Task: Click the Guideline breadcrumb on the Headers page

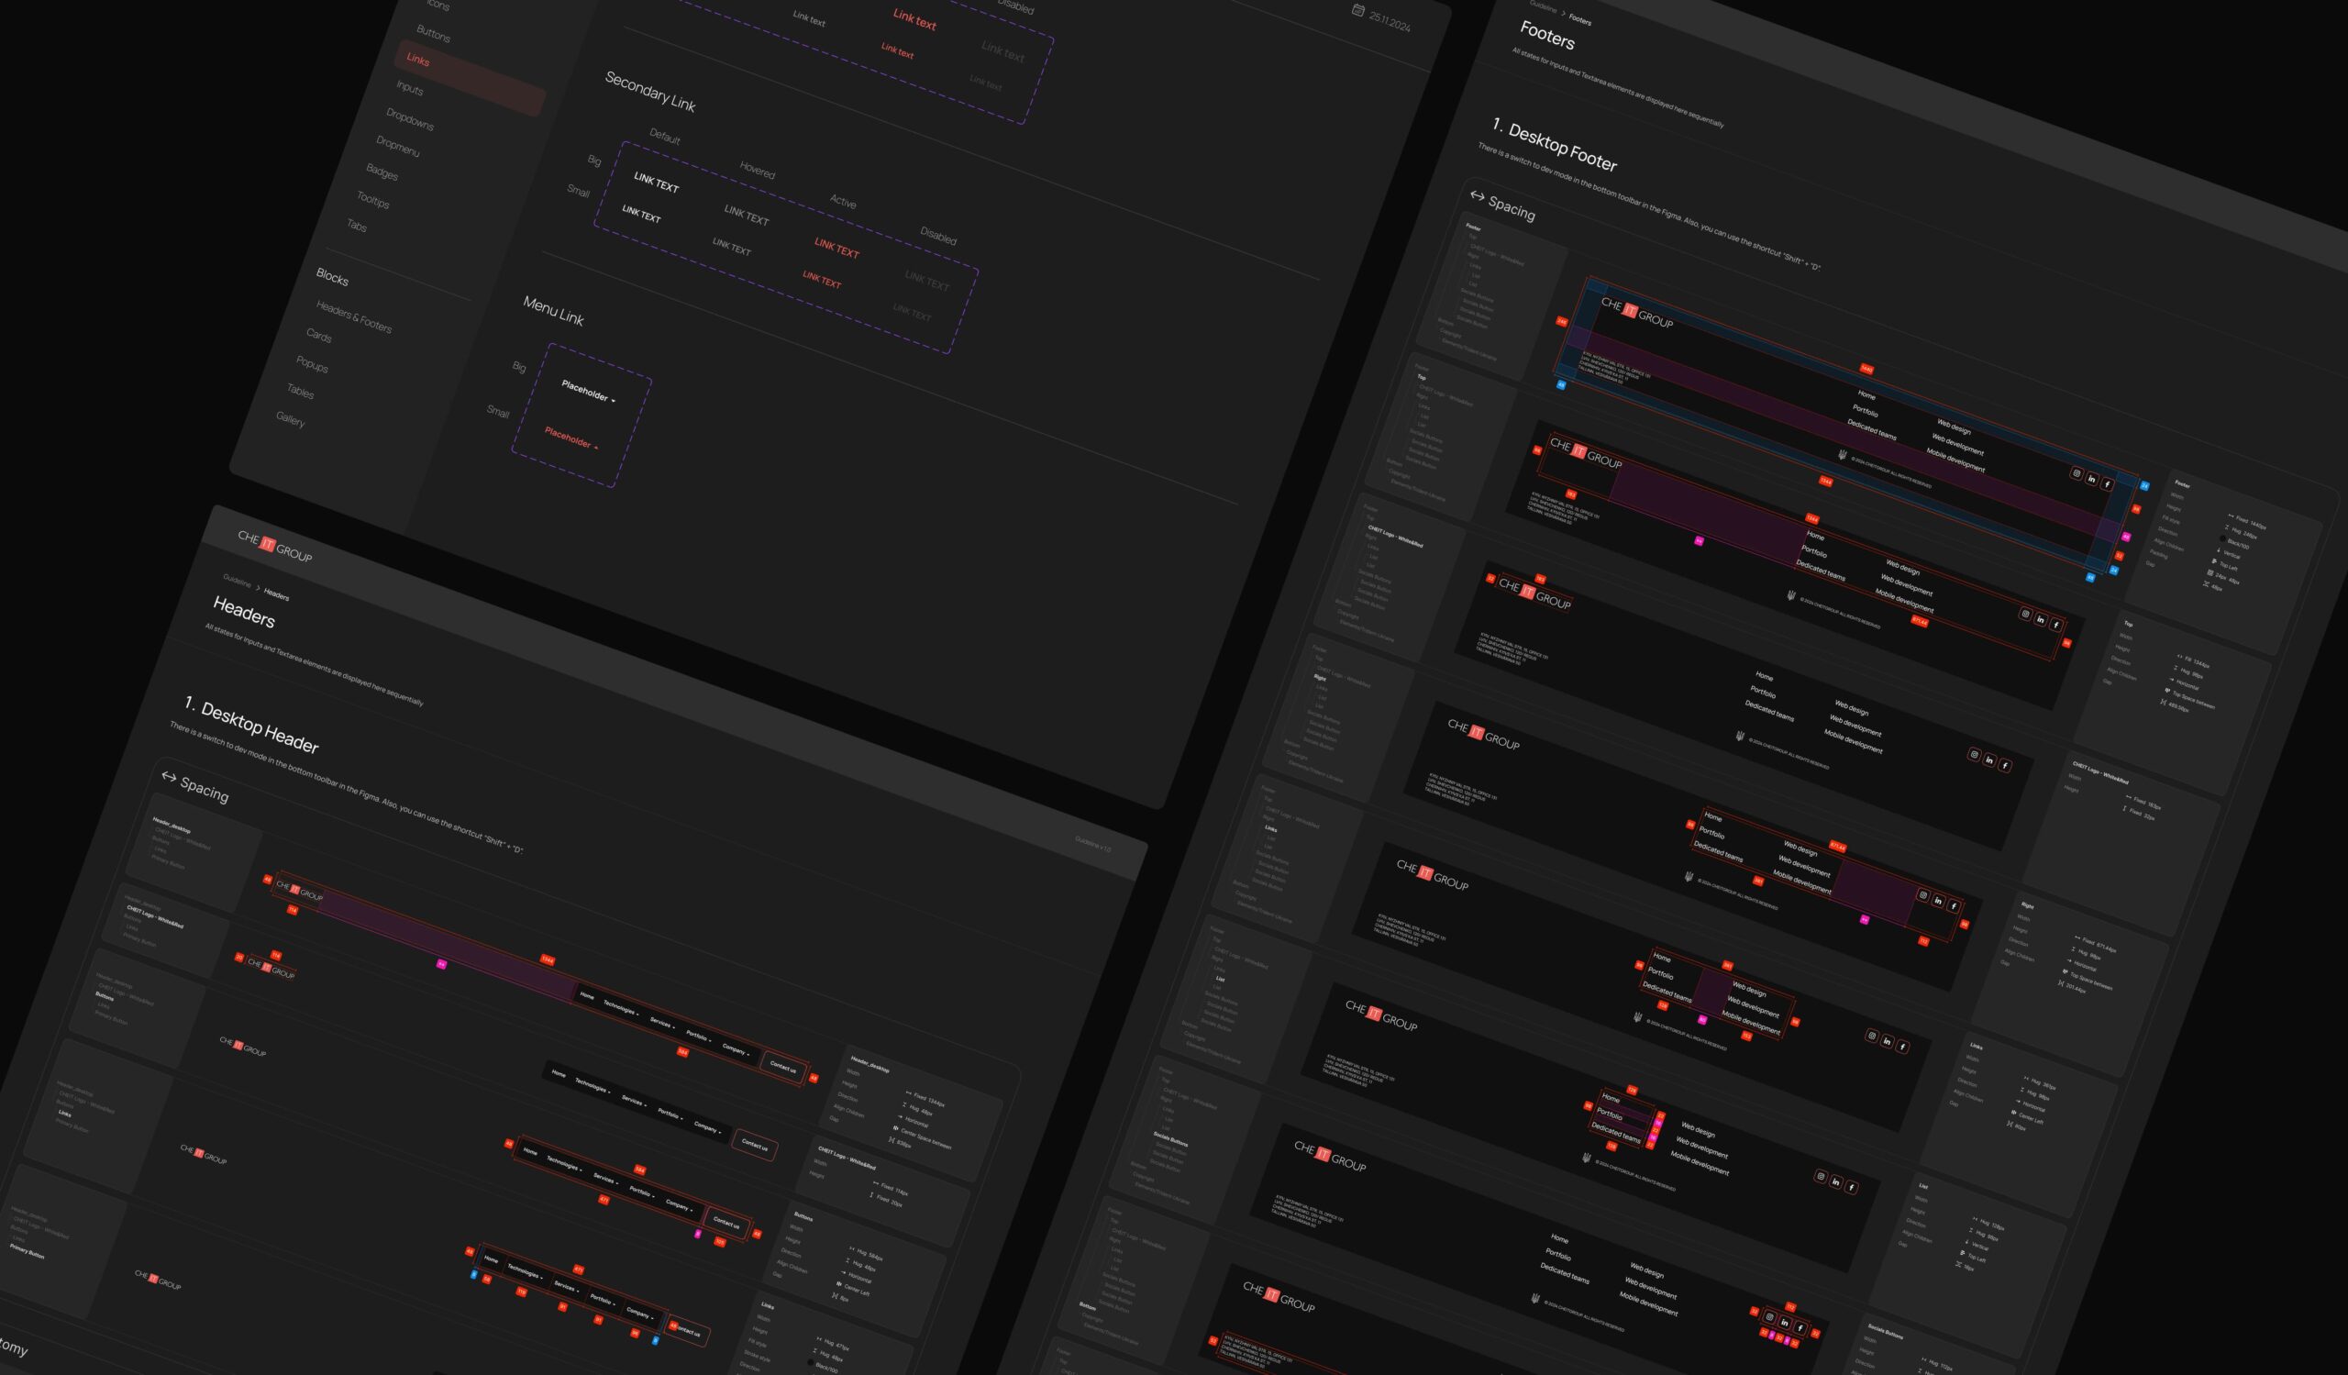Action: (x=237, y=582)
